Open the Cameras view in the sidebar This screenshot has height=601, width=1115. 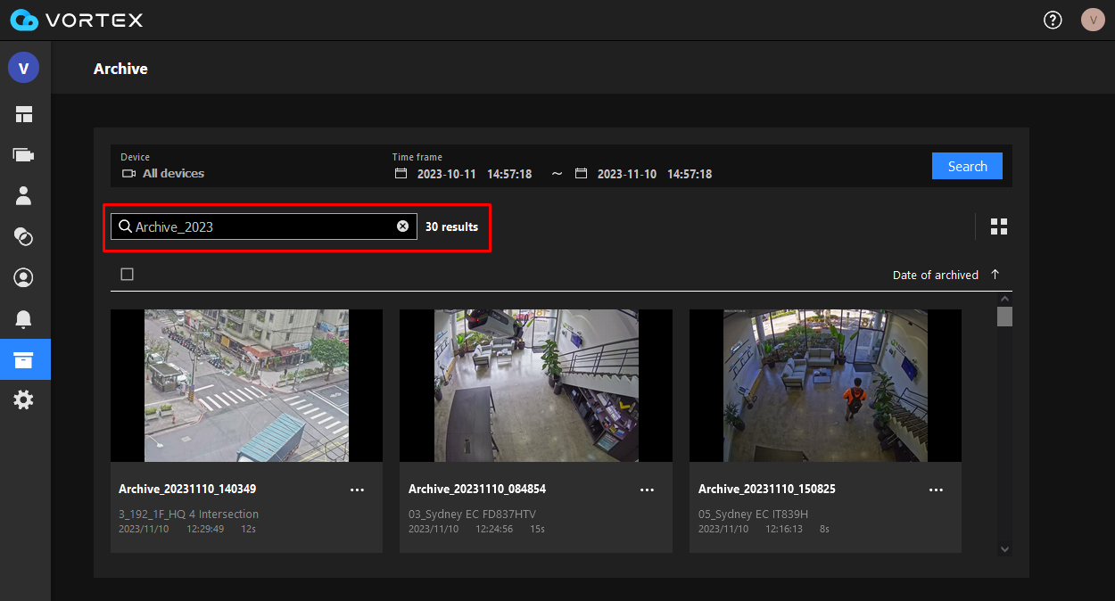pos(23,154)
